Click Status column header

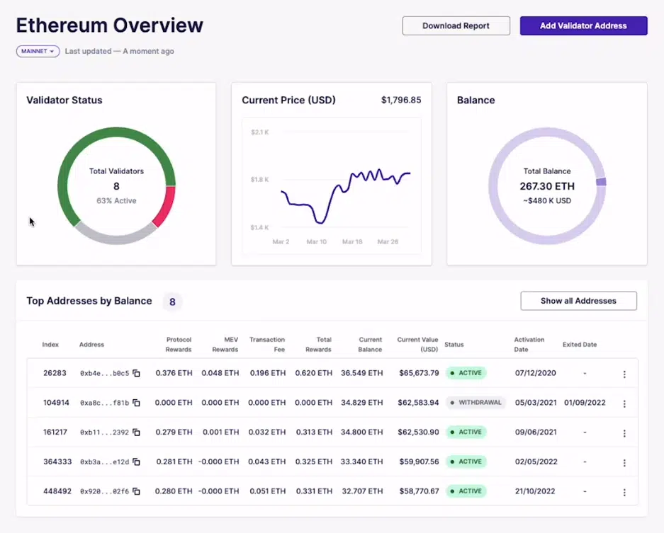[454, 345]
